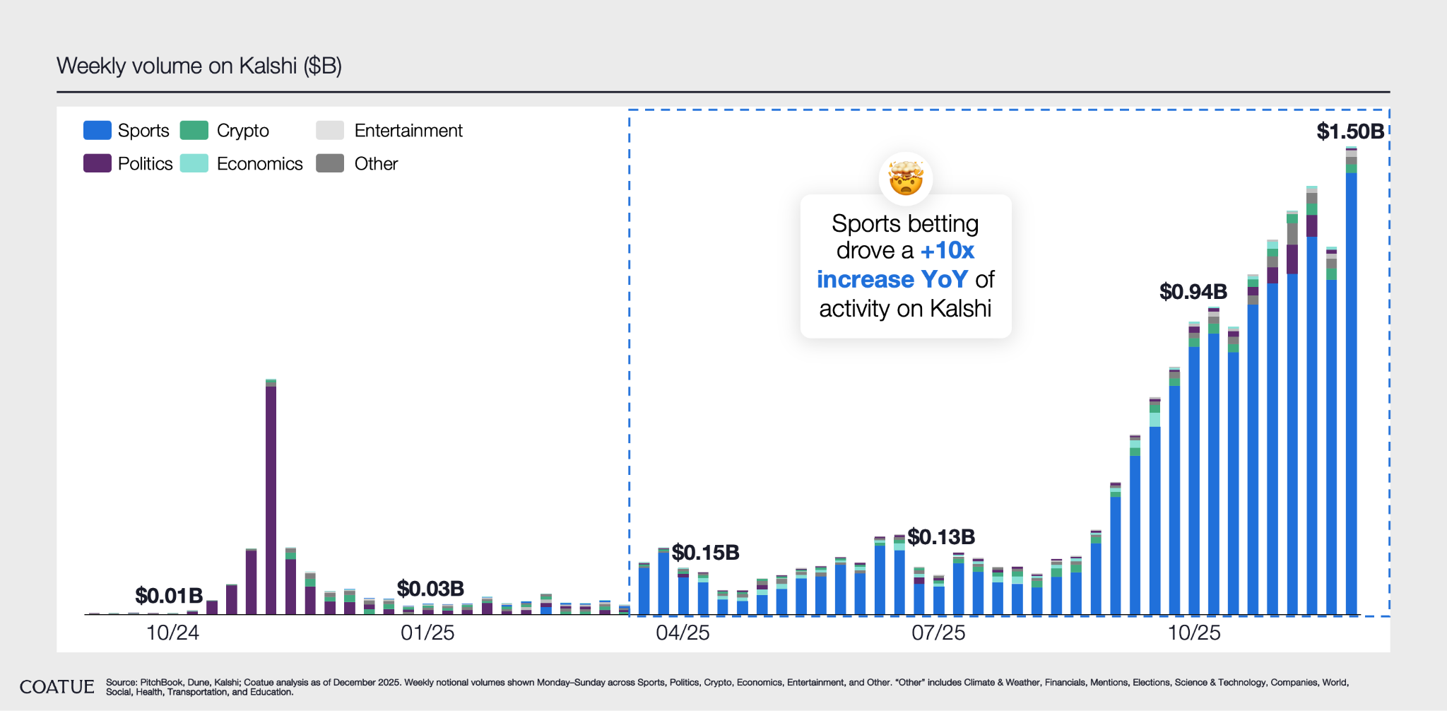The image size is (1447, 711).
Task: Click the "Weekly volume on Kalshi ($B)" title
Action: tap(199, 66)
